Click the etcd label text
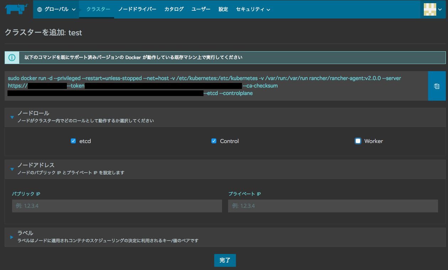The height and width of the screenshot is (270, 448). 85,141
